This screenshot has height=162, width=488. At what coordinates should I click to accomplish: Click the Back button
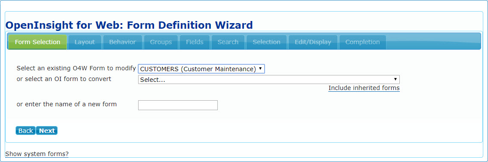25,131
